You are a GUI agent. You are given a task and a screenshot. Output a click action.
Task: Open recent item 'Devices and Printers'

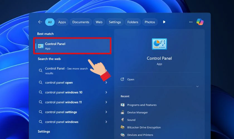point(140,135)
